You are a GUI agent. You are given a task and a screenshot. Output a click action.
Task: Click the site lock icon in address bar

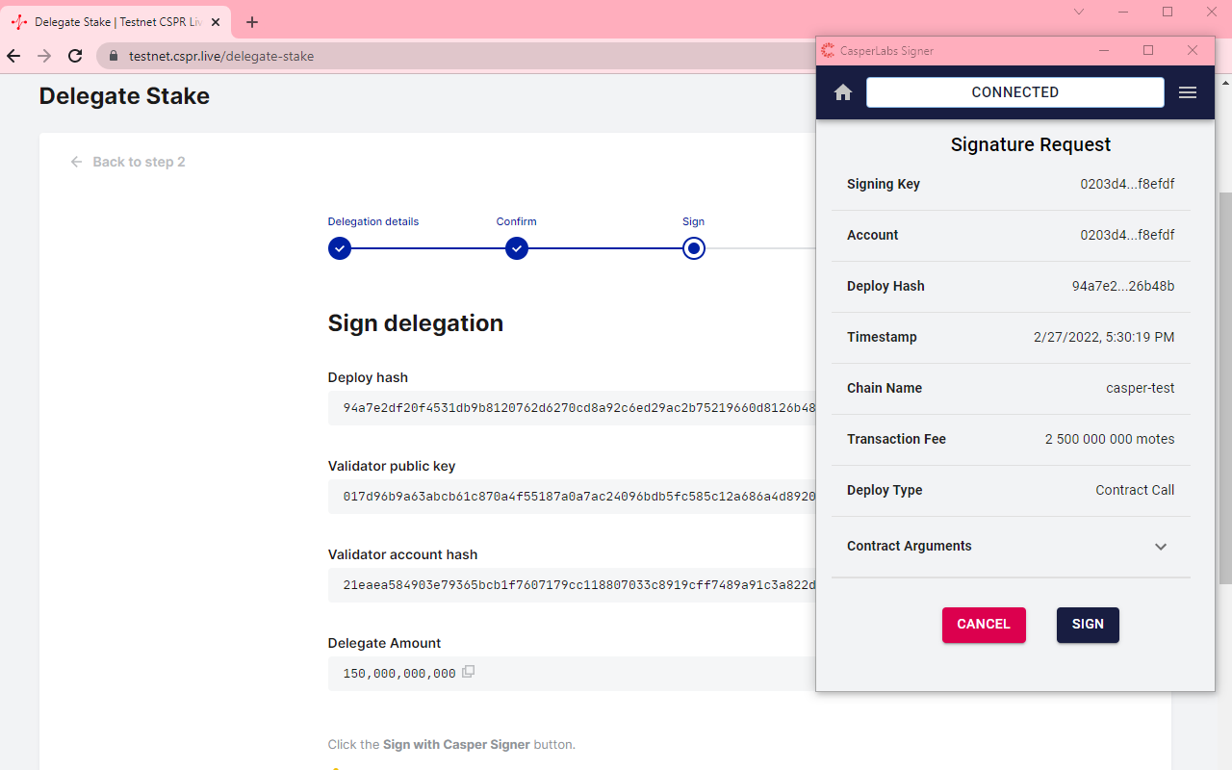coord(114,56)
